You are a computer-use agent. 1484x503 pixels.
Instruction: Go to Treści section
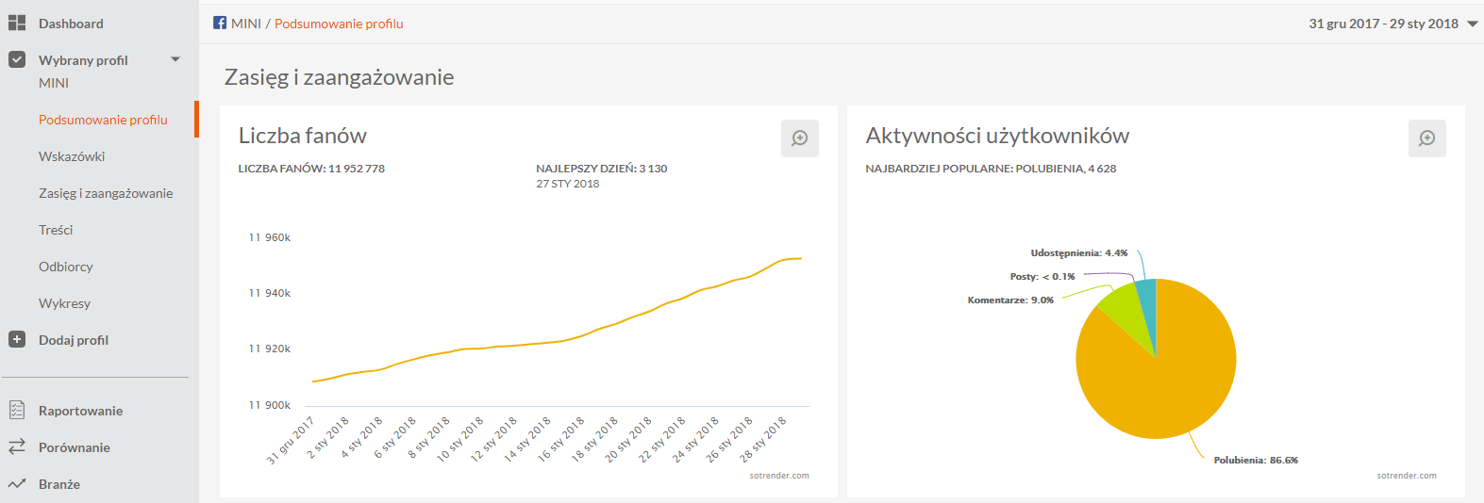56,230
